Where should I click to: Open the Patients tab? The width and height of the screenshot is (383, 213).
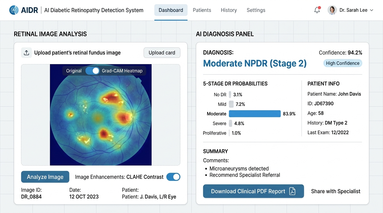202,10
